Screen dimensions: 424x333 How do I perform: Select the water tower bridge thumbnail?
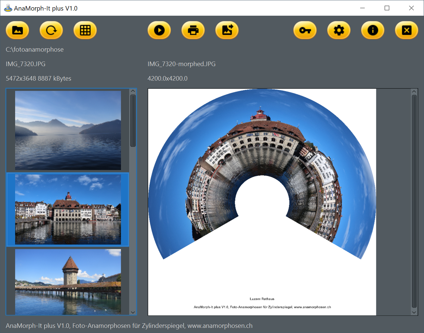[68, 281]
